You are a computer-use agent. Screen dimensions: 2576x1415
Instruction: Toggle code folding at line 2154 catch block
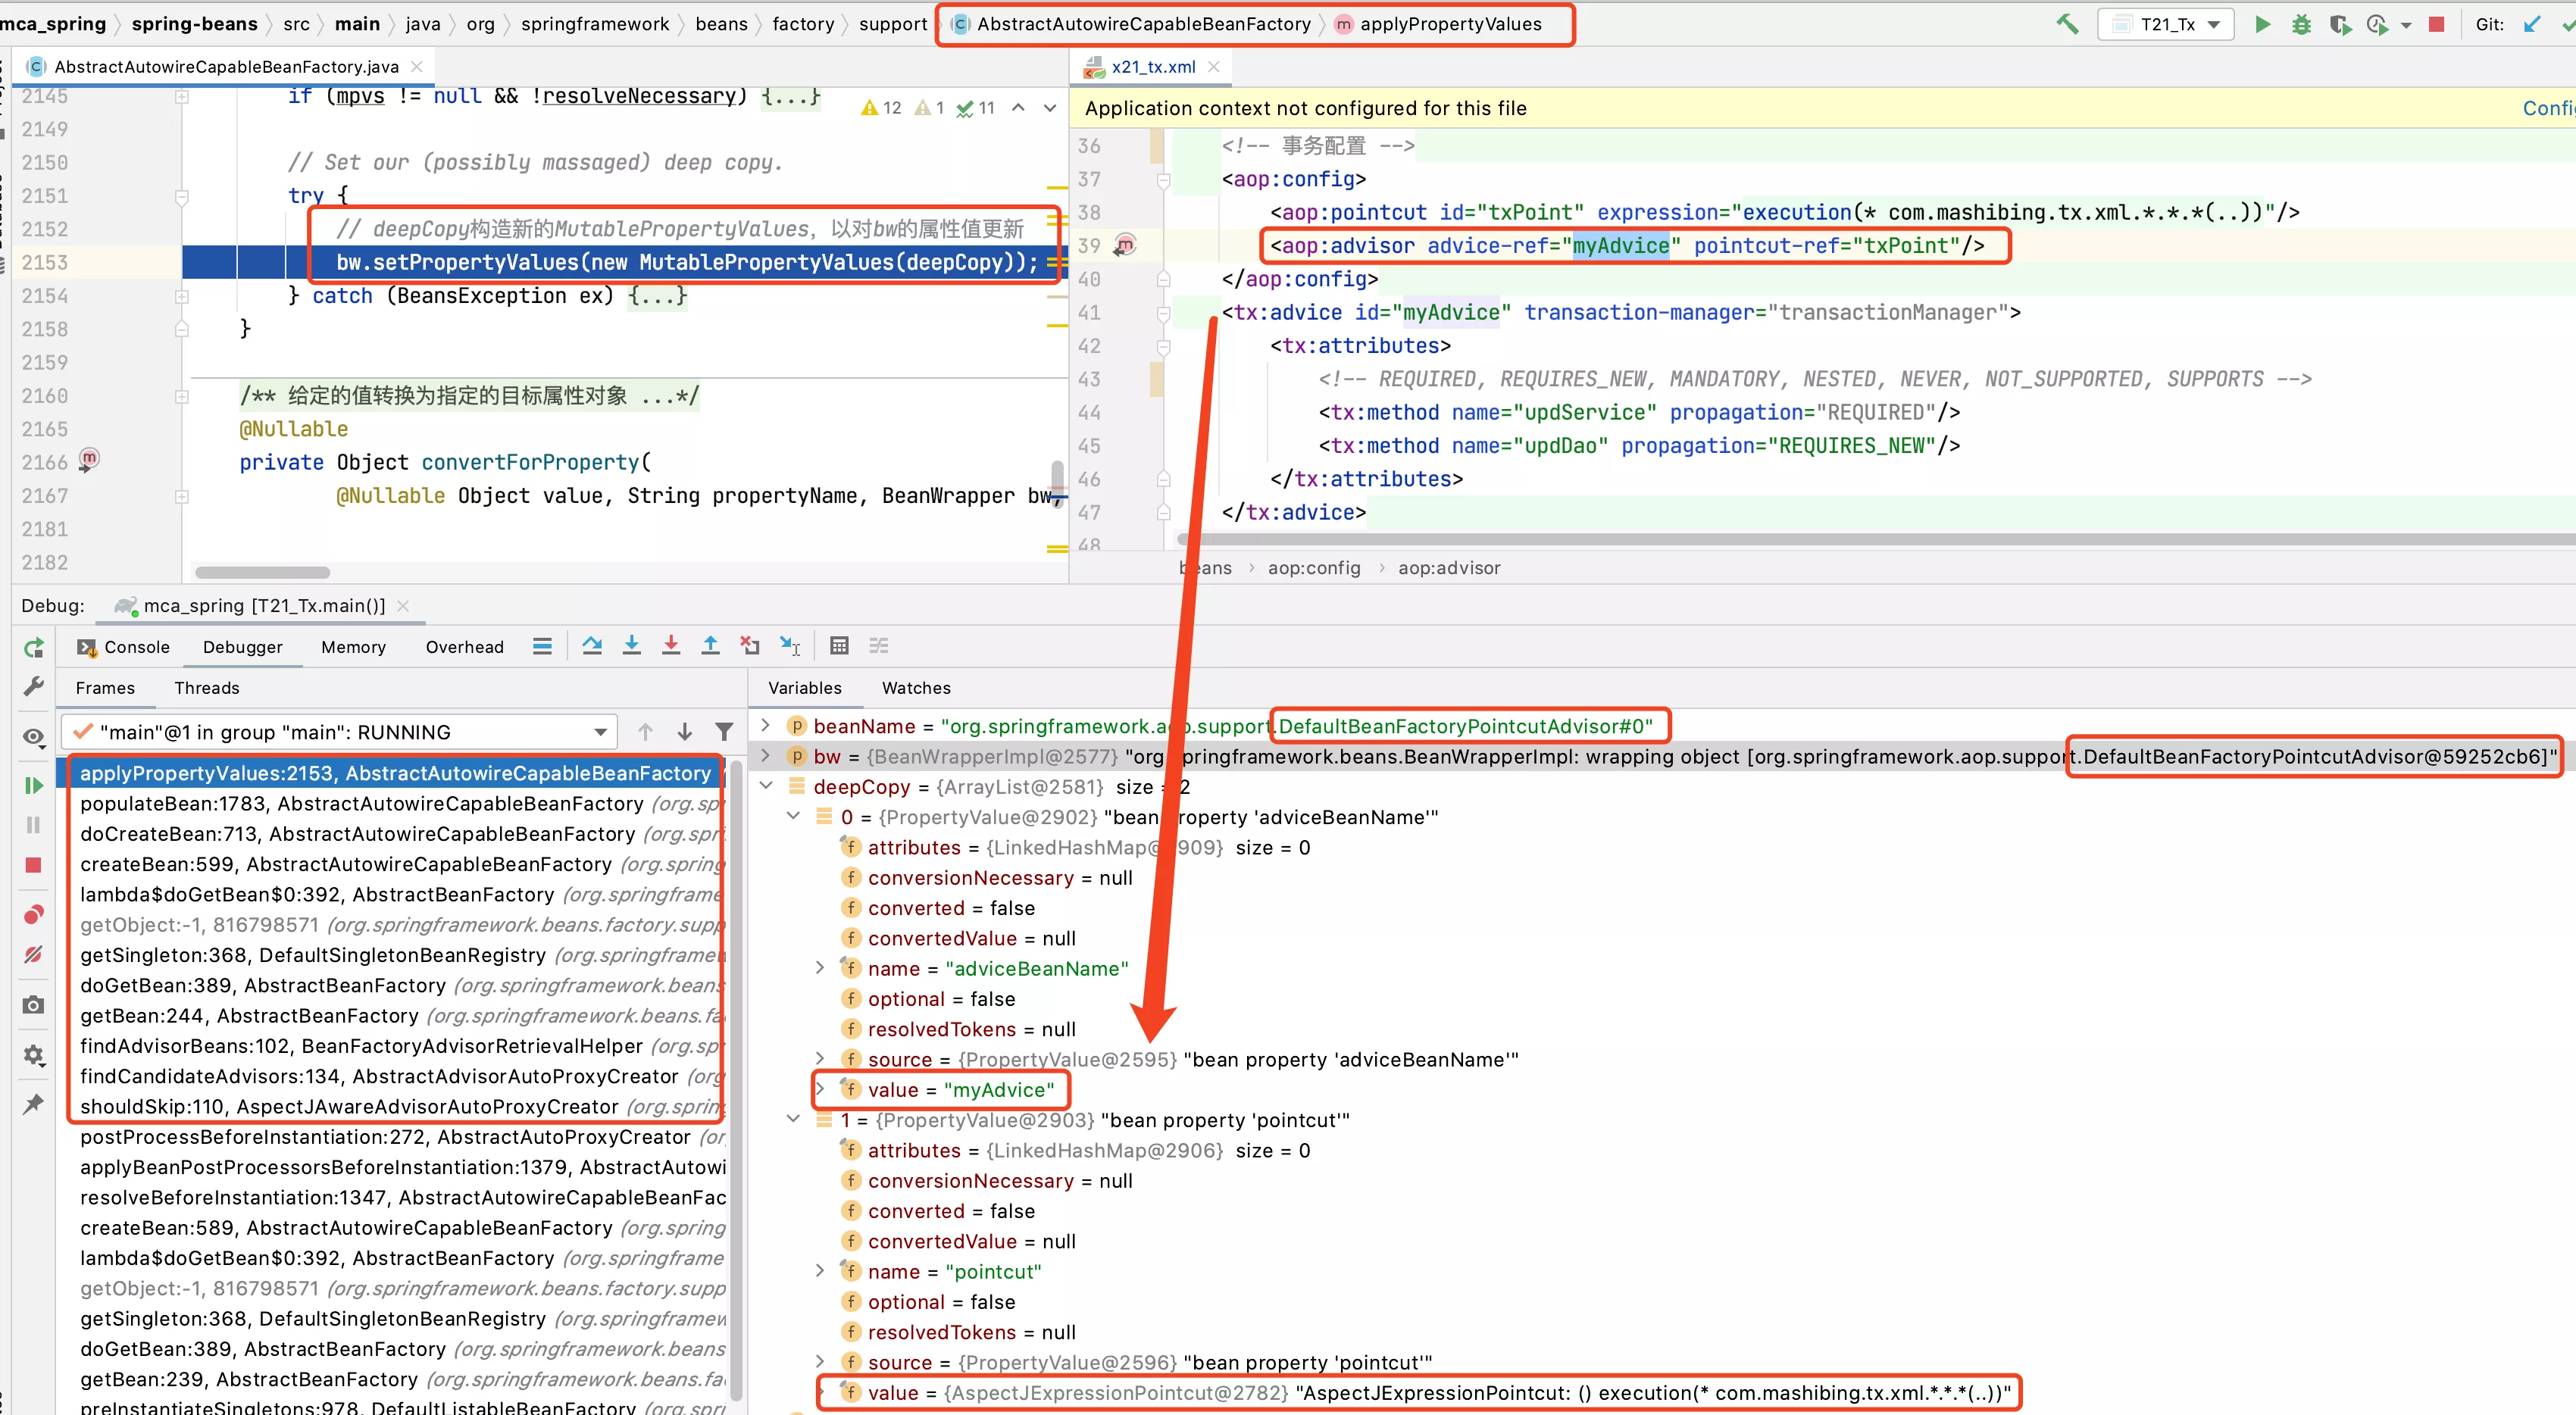tap(182, 296)
